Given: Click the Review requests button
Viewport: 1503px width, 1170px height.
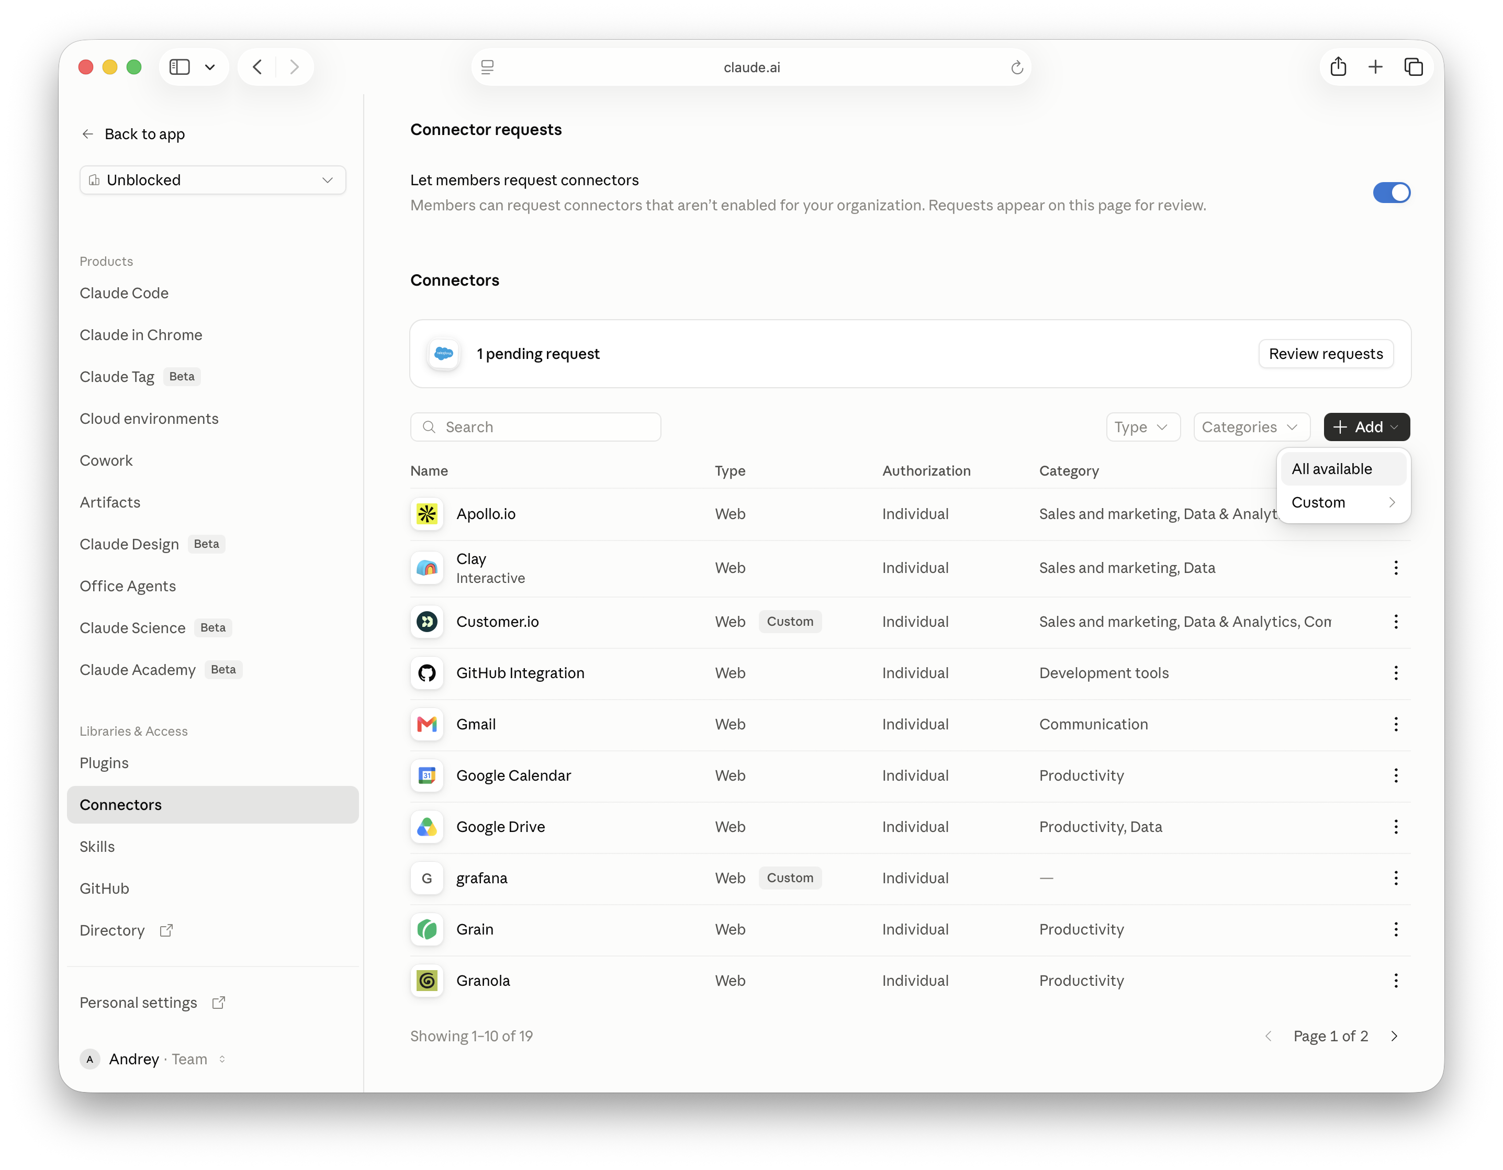Looking at the screenshot, I should 1326,354.
